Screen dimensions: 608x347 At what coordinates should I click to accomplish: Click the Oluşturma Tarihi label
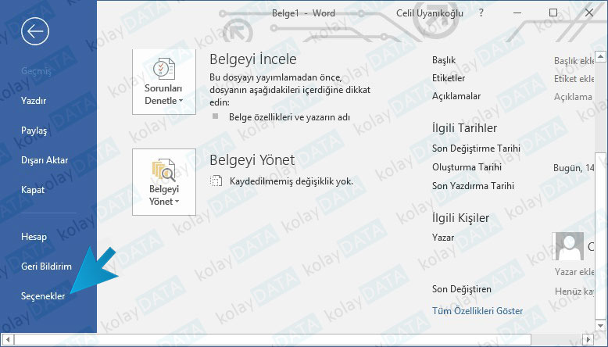[467, 167]
